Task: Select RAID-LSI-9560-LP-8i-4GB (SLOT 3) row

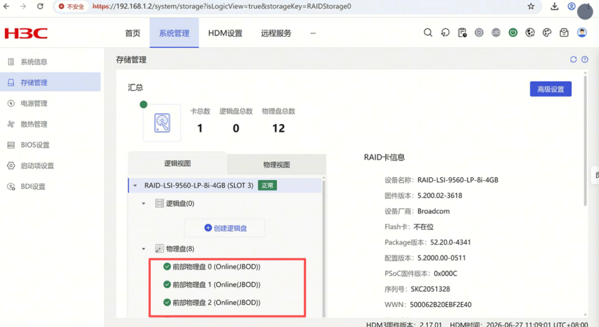Action: coord(225,186)
